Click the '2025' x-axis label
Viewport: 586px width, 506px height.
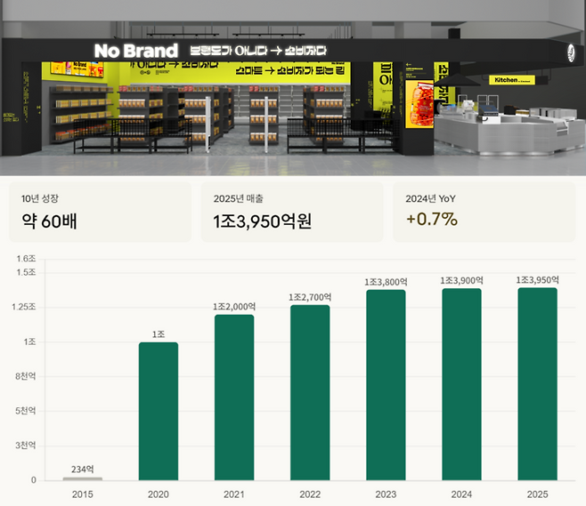[537, 494]
